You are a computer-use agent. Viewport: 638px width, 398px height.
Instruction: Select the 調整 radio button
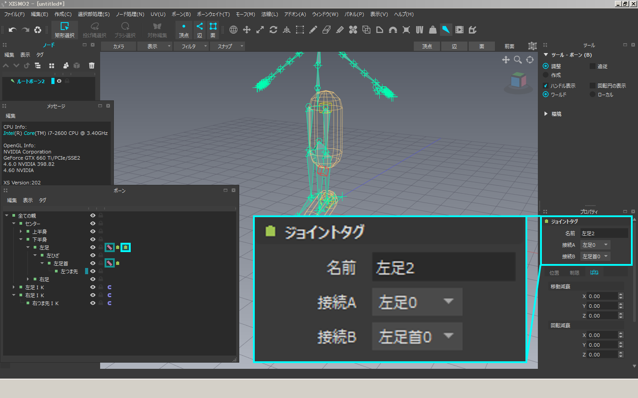(x=546, y=66)
